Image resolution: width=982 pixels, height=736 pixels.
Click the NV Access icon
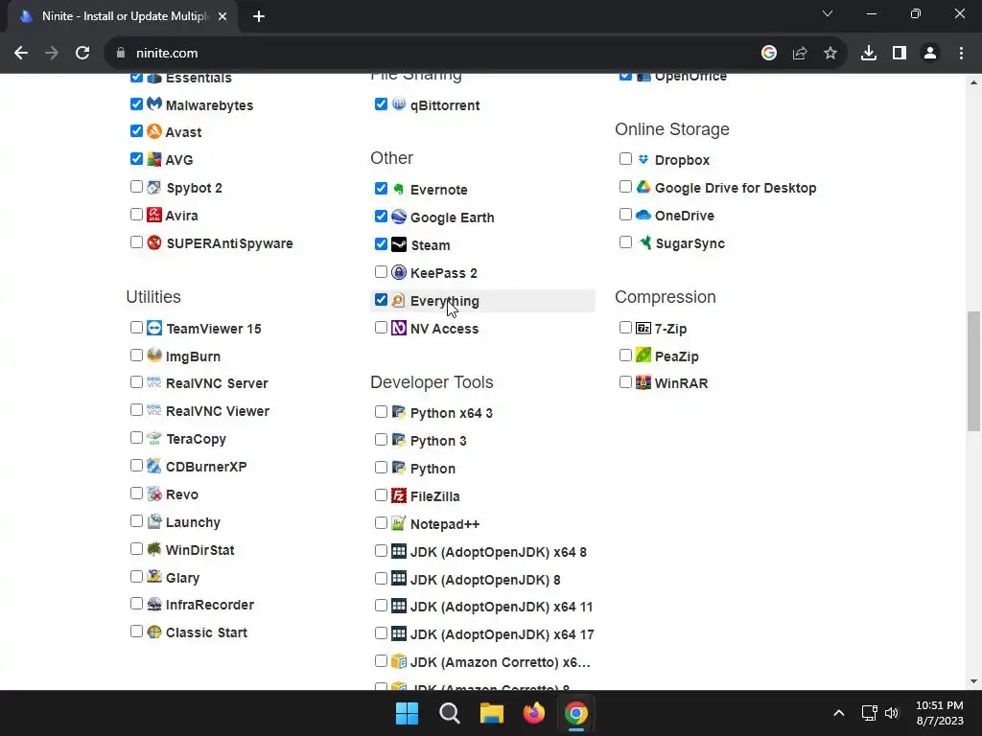399,328
